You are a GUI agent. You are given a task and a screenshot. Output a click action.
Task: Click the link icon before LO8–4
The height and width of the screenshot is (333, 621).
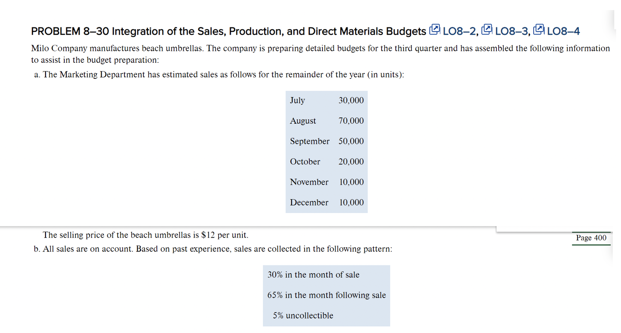(539, 30)
